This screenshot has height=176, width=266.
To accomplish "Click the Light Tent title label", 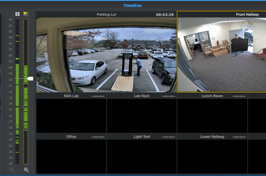I will tap(142, 137).
